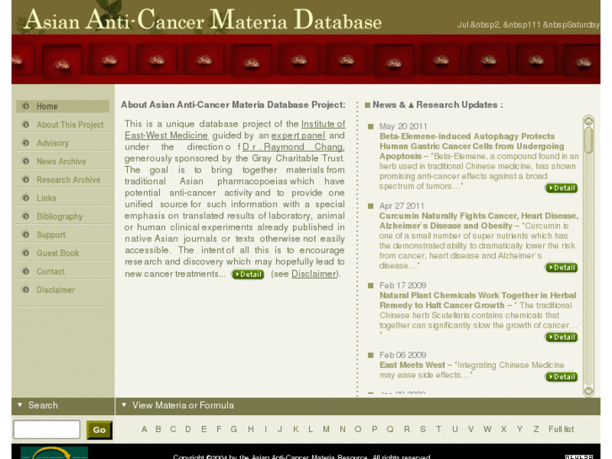This screenshot has height=459, width=612.
Task: Open the Advisory page
Action: [x=52, y=143]
